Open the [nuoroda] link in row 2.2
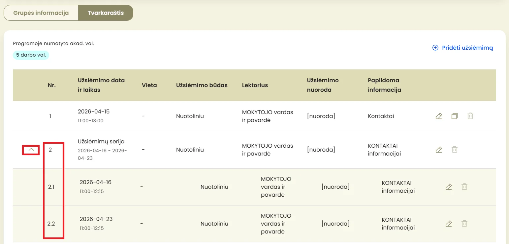Viewport: 509px width, 244px height. pos(335,224)
